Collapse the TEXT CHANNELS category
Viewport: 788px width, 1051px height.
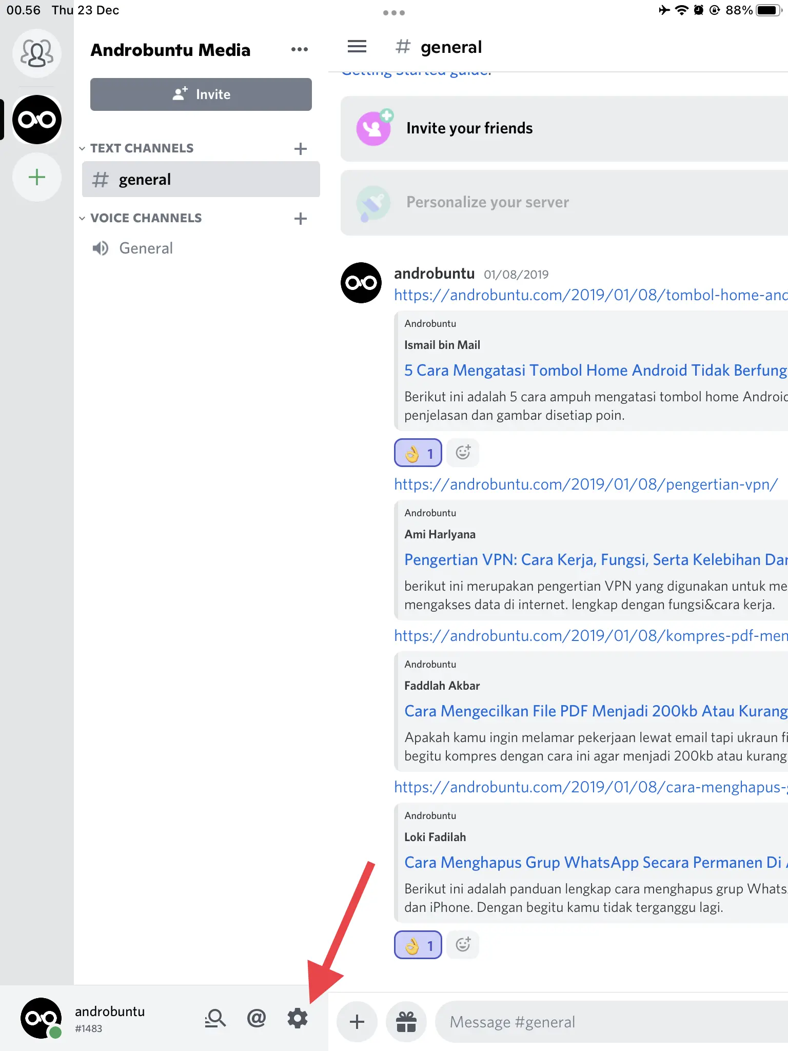click(137, 148)
